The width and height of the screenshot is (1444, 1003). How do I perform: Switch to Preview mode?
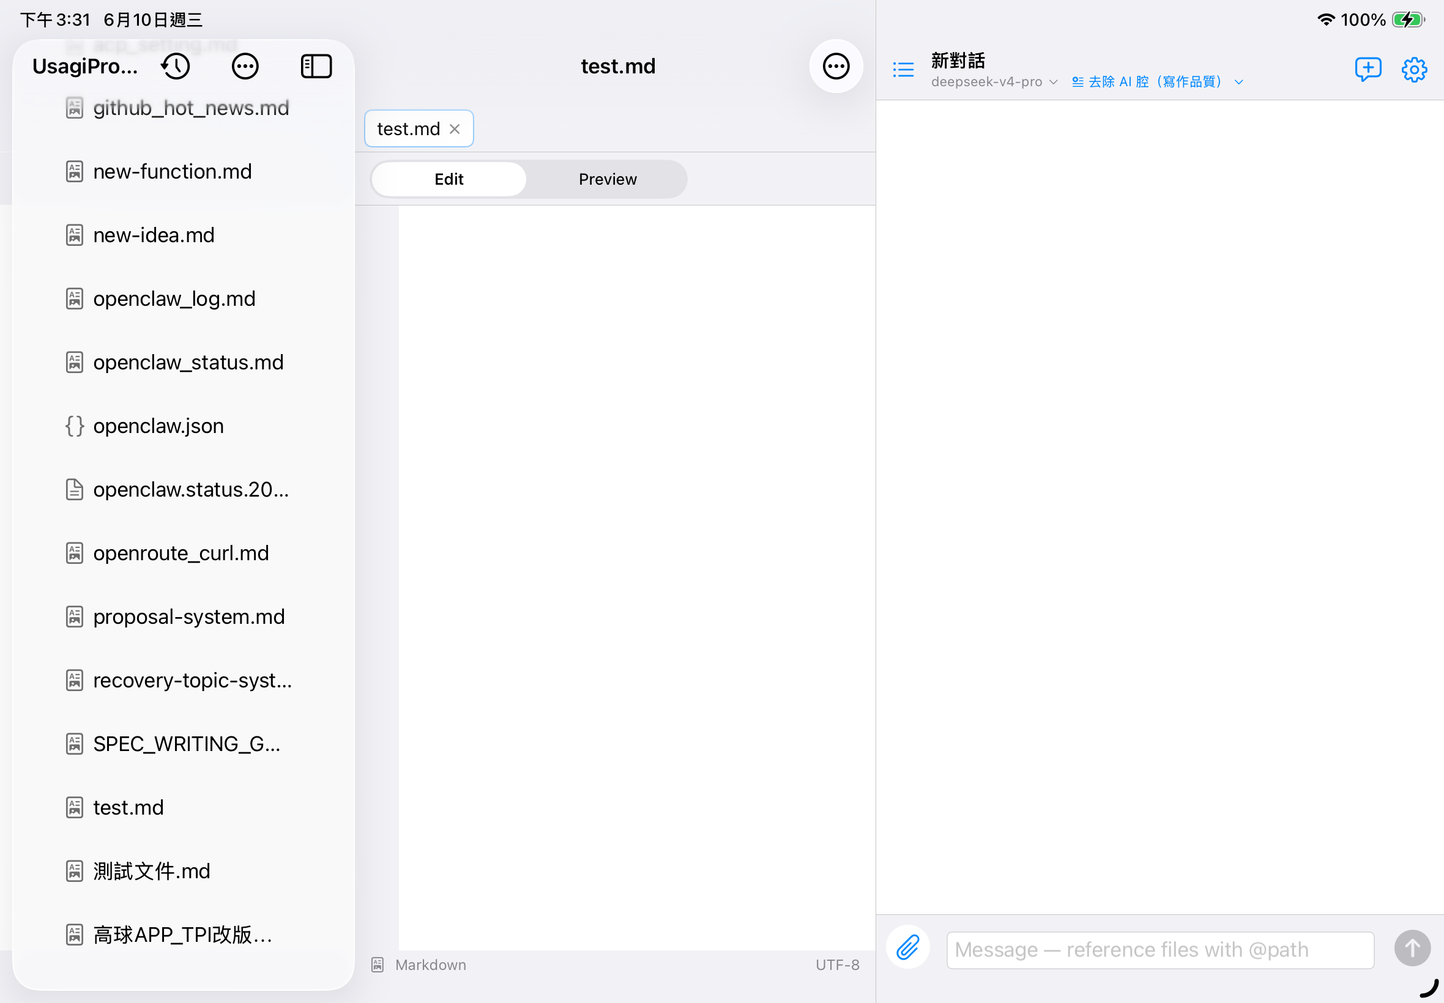[607, 179]
